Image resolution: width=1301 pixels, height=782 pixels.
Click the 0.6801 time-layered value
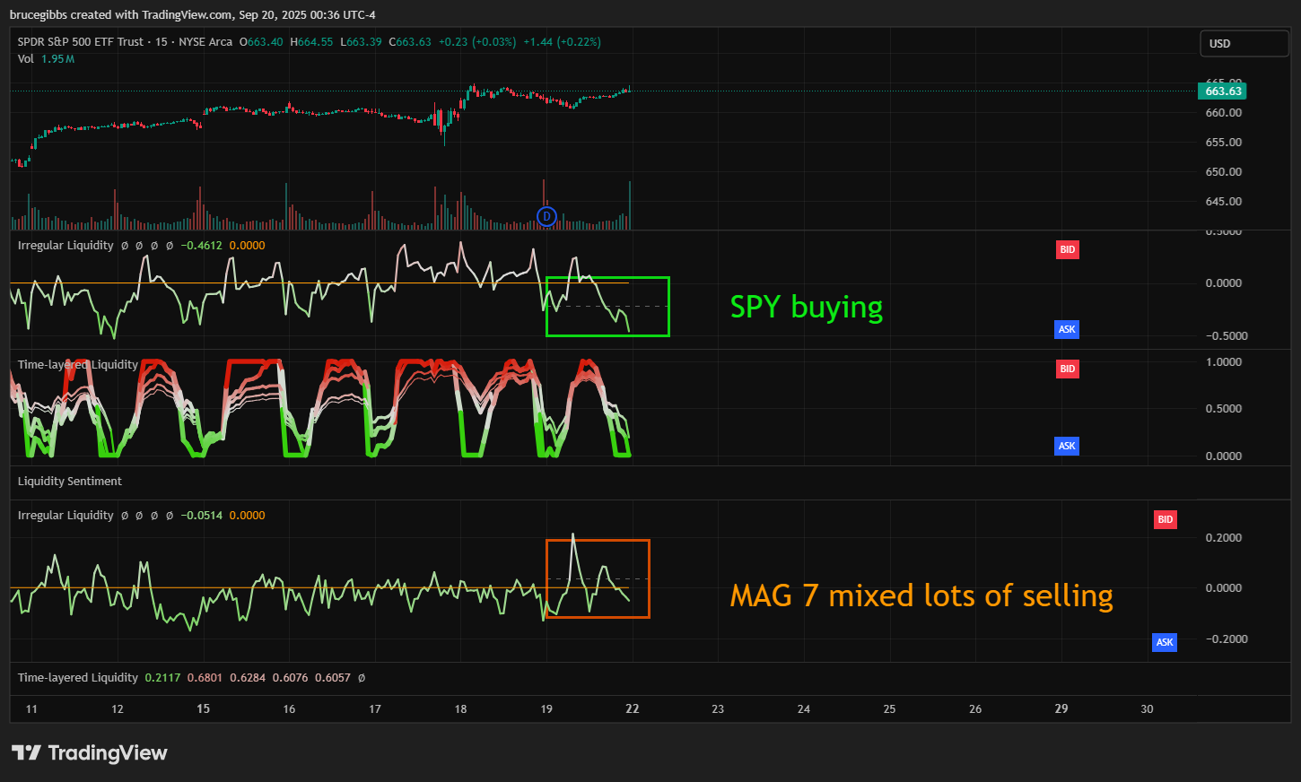coord(205,677)
